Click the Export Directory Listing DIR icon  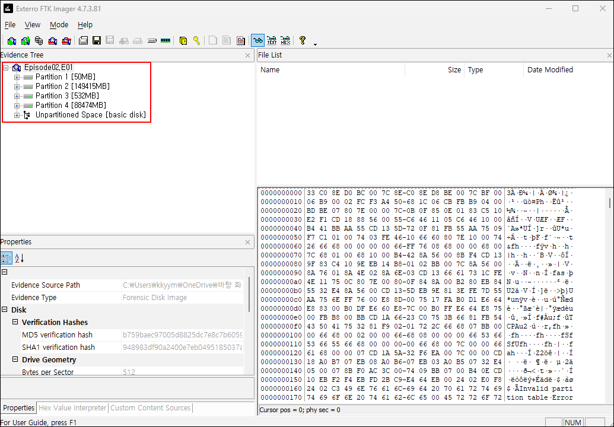[x=240, y=40]
